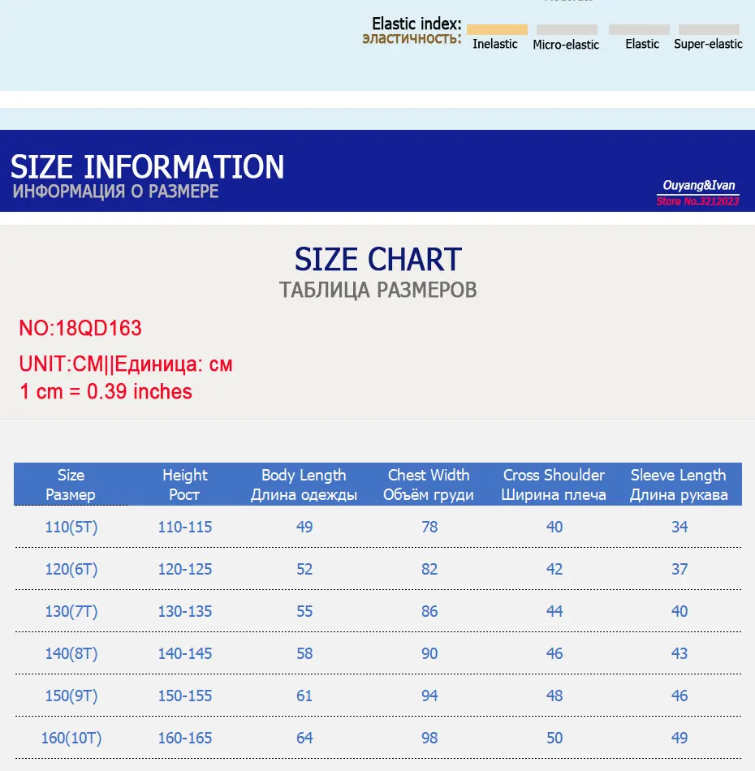Click the 'SIZE INFORMATION' banner title
The width and height of the screenshot is (755, 771).
point(147,166)
